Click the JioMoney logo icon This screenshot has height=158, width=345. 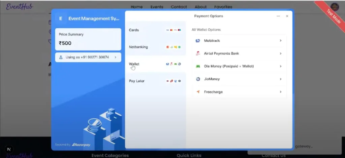tap(198, 79)
